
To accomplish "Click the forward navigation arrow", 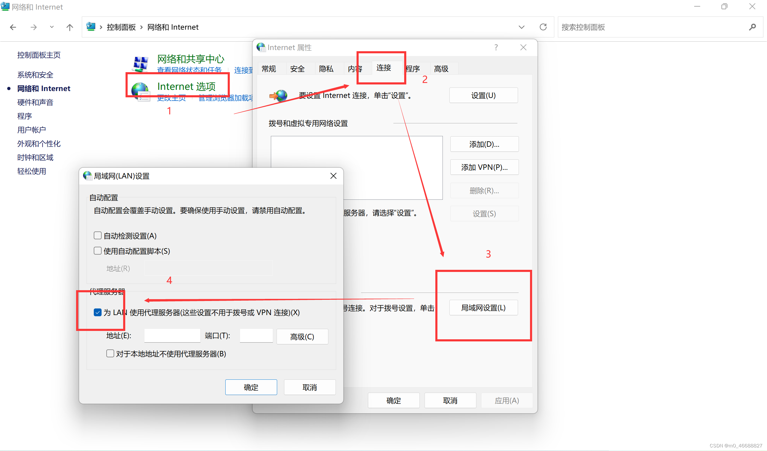I will 34,27.
